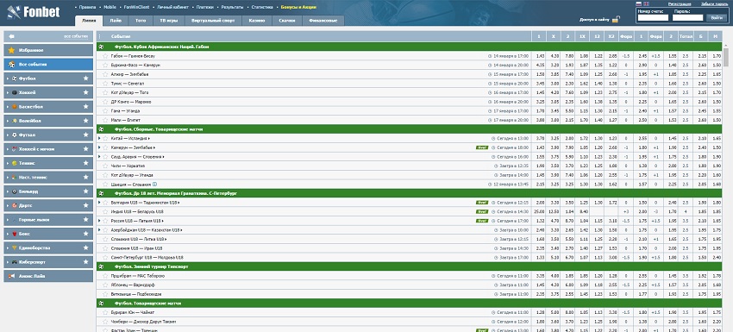
Task: Click ball icon in Кубок Африканских Наций header
Action: click(102, 47)
